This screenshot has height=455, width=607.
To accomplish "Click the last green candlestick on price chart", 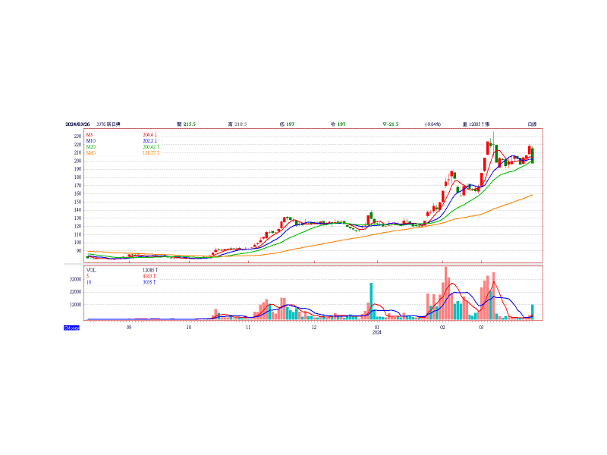I will coord(533,155).
